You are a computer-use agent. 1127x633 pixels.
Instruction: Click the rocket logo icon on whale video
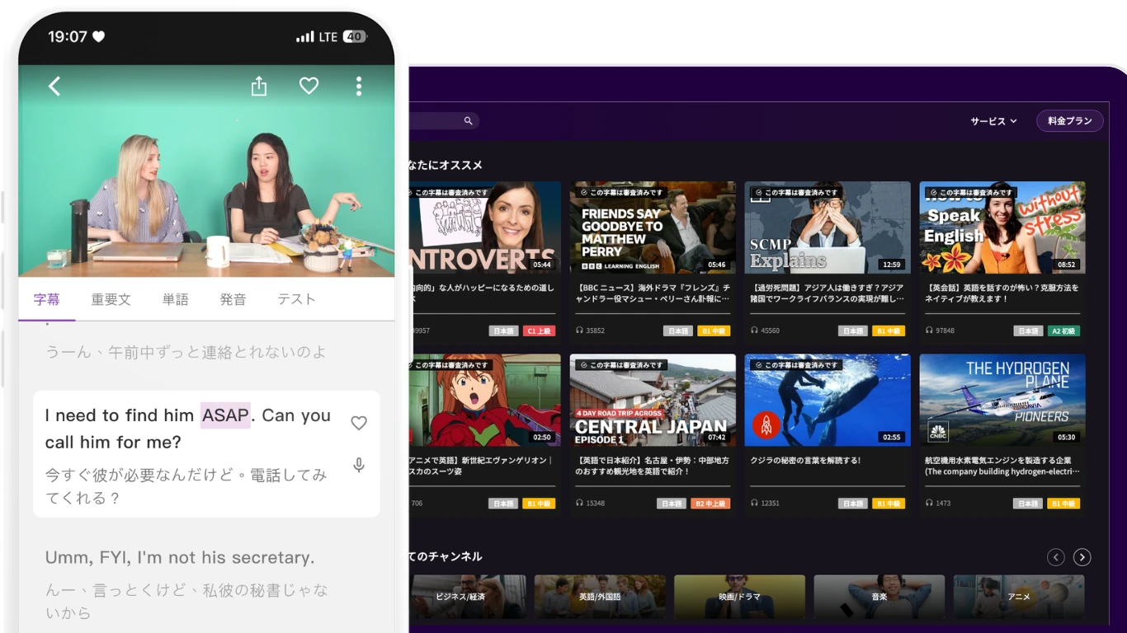click(766, 425)
